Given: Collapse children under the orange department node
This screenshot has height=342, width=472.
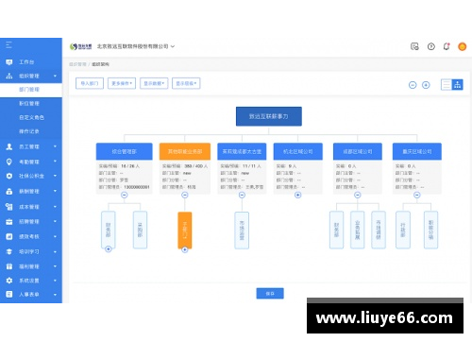Looking at the screenshot, I should [x=185, y=196].
